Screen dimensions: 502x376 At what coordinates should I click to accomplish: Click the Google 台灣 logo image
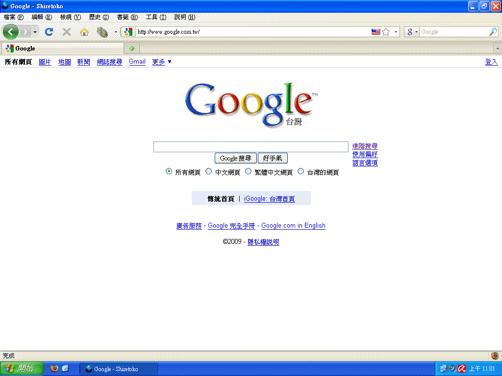pos(251,105)
